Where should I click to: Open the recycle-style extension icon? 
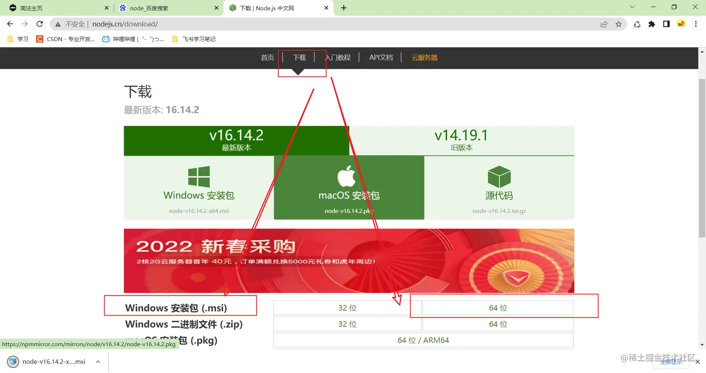(637, 24)
